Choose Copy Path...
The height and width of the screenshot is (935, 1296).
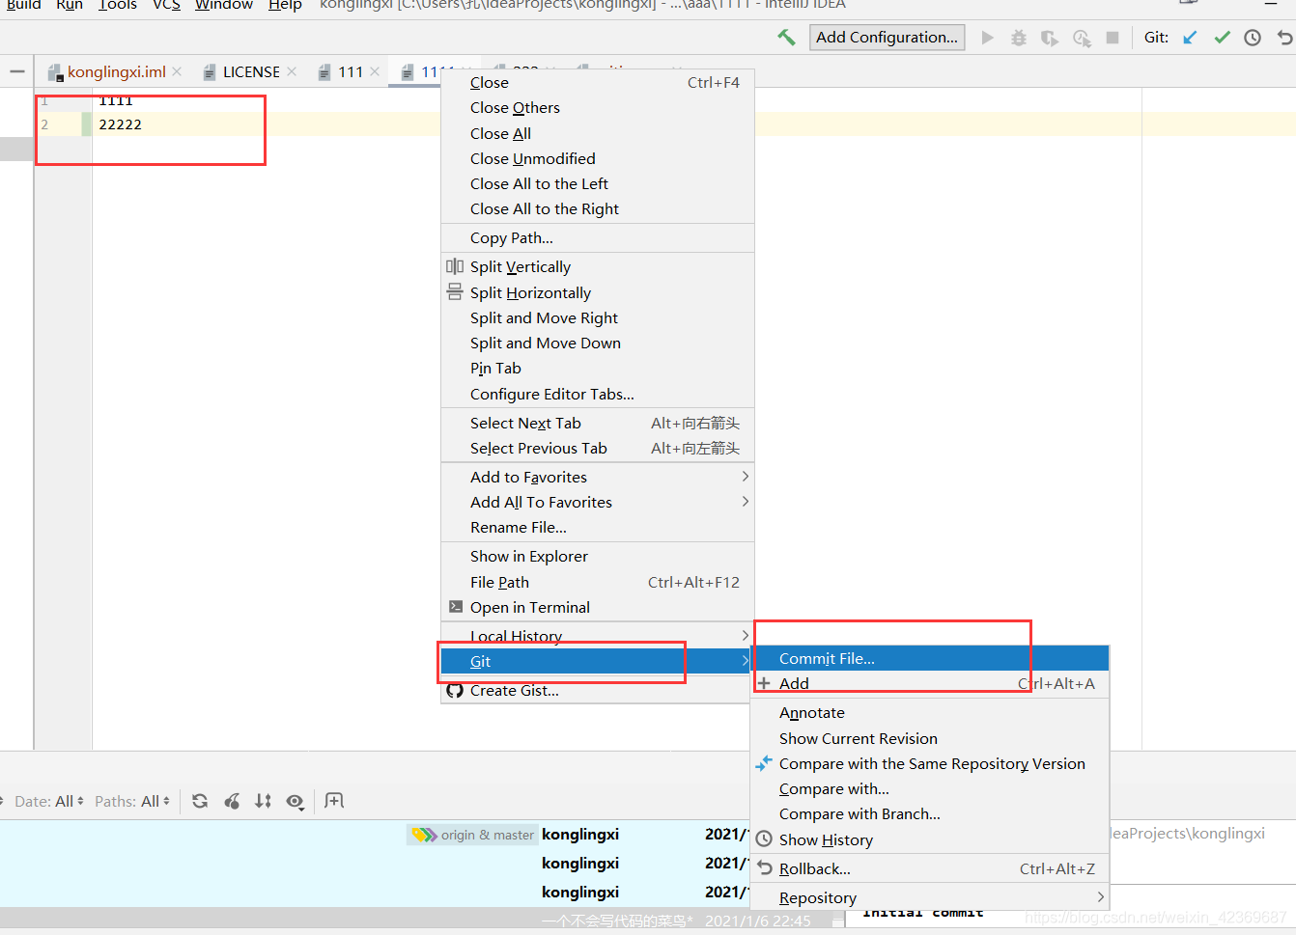tap(597, 237)
